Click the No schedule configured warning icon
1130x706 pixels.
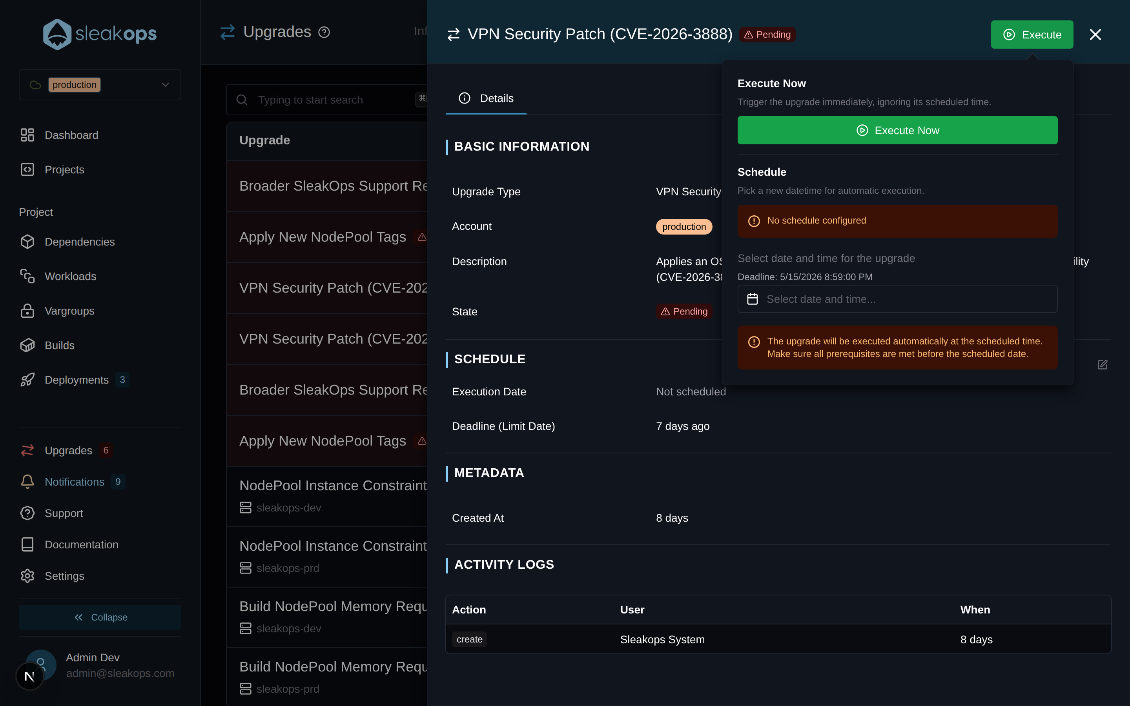754,221
